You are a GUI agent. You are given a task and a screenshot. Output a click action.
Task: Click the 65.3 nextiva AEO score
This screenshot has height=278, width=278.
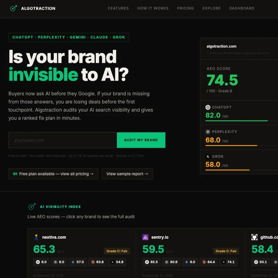tap(44, 249)
